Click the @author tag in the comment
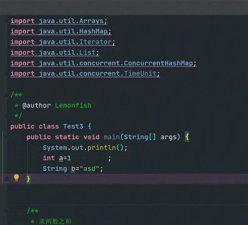The image size is (248, 225). pyautogui.click(x=37, y=105)
